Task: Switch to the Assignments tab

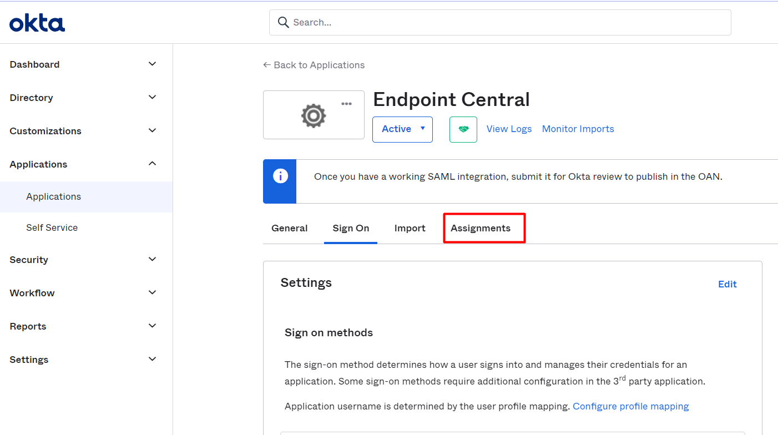Action: 481,228
